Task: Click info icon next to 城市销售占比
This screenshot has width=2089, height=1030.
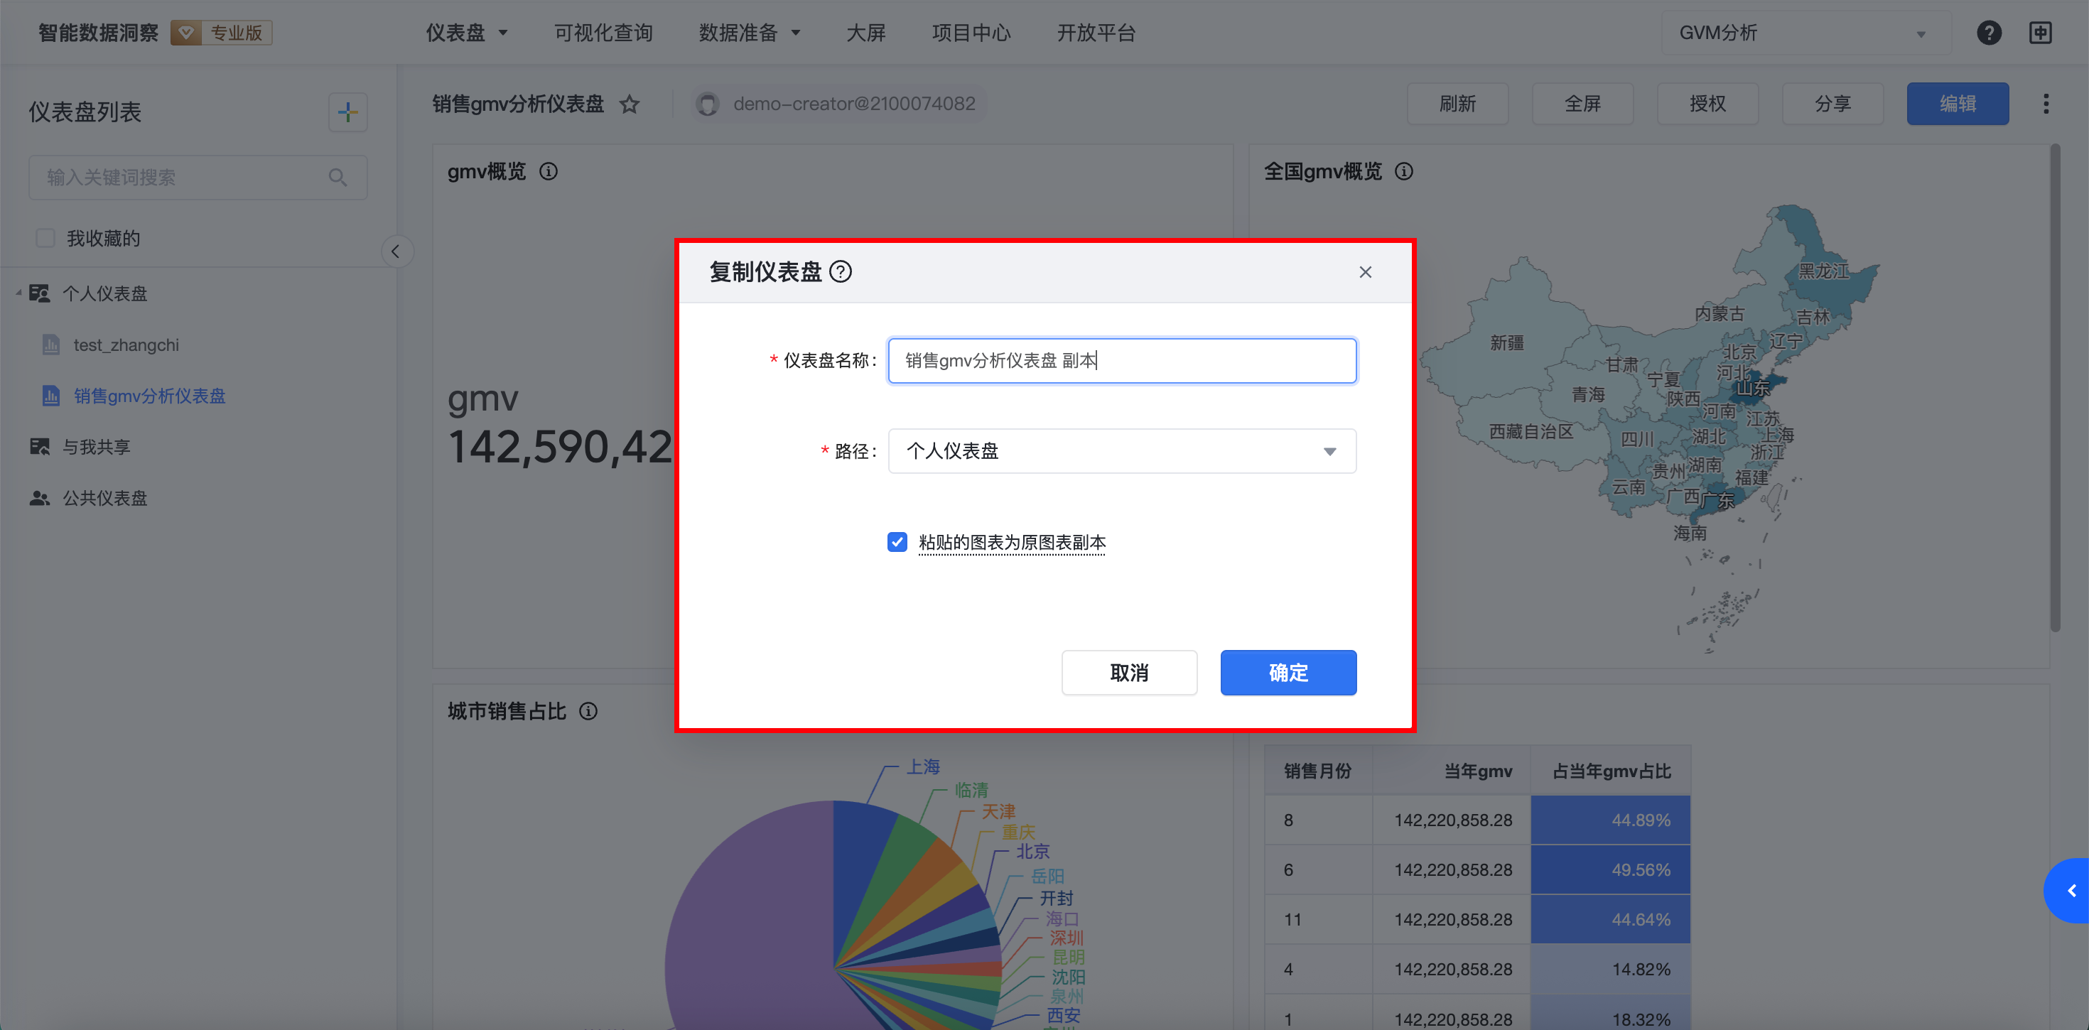Action: [588, 711]
